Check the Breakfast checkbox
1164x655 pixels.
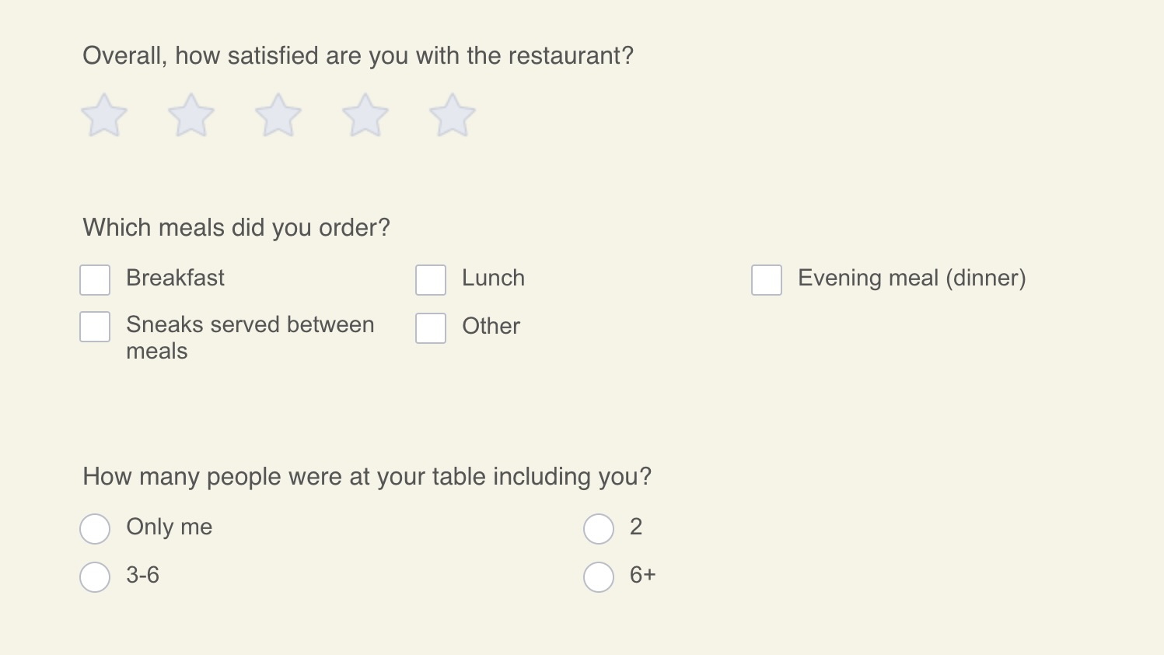pos(95,280)
